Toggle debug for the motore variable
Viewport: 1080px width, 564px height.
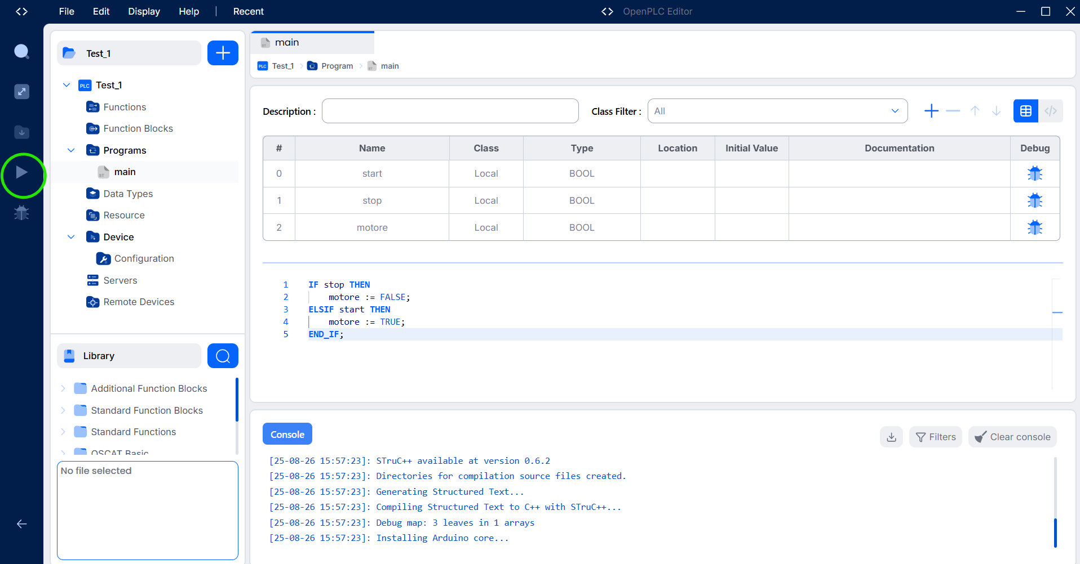coord(1035,227)
